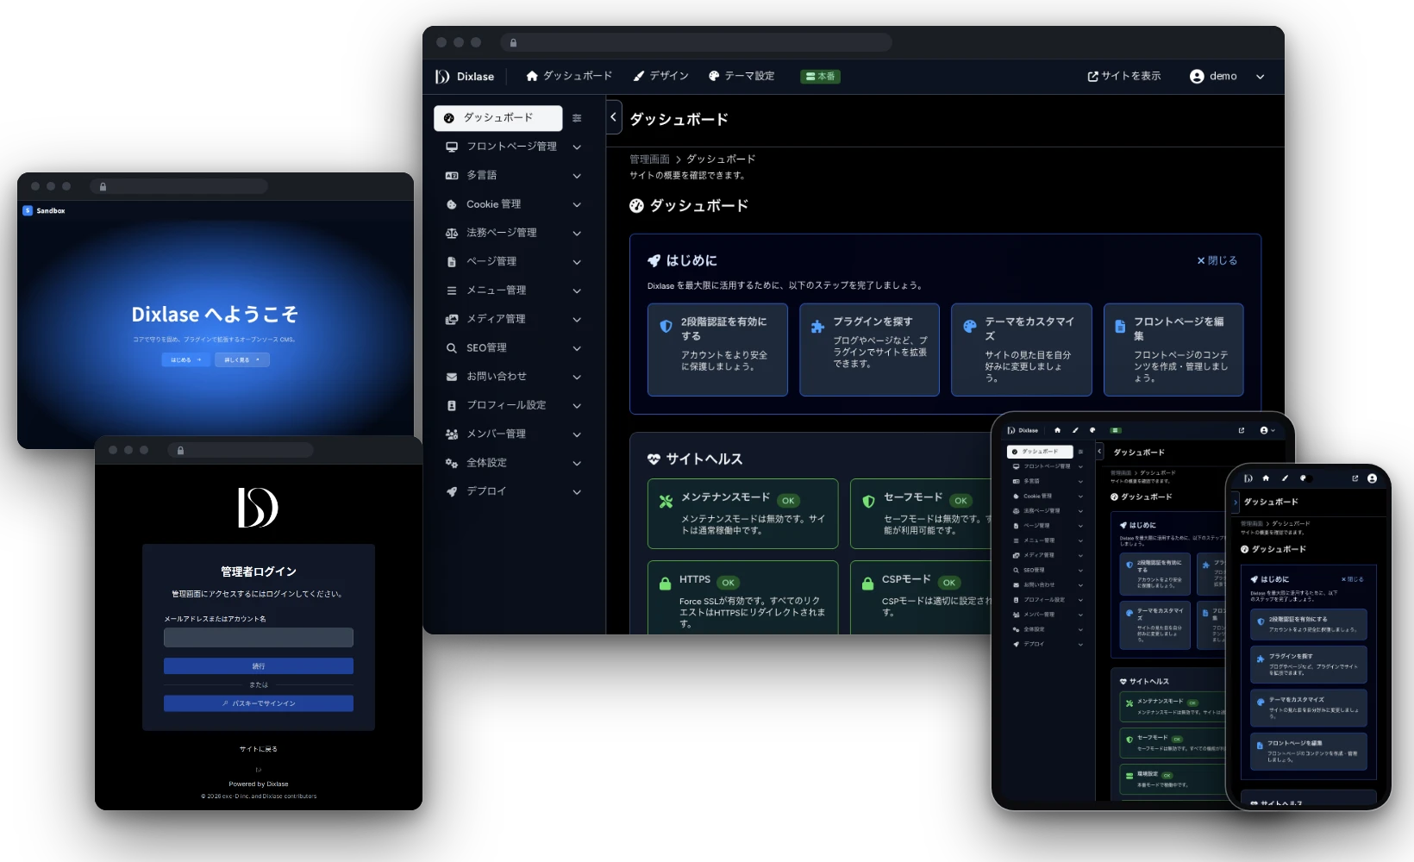Expand お問い合わせ chevron in large window sidebar
Viewport: 1414px width, 862px height.
[x=577, y=377]
